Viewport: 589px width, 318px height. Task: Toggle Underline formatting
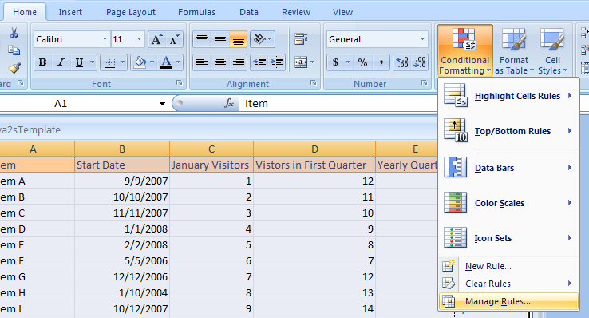pos(79,62)
